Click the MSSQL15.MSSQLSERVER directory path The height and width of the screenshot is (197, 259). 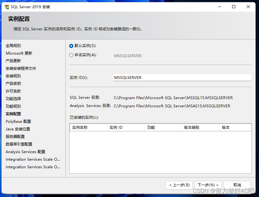coord(173,98)
